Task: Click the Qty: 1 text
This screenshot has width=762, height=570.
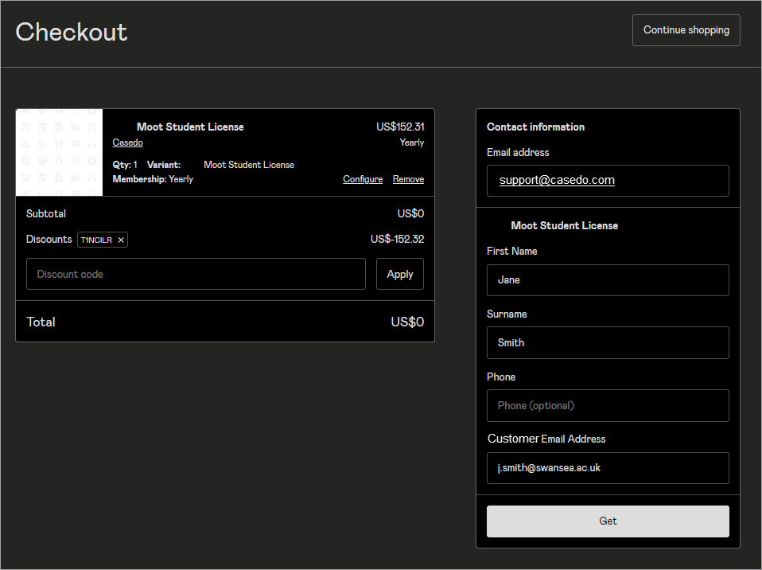Action: click(125, 165)
